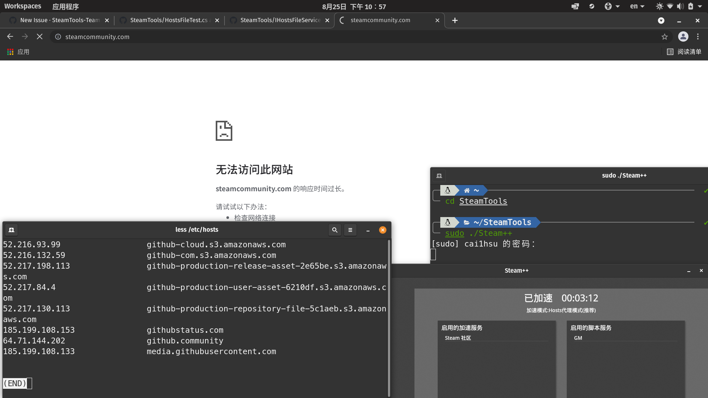Screen dimensions: 708x398
Task: Expand the accessibility menu chevron
Action: [618, 6]
